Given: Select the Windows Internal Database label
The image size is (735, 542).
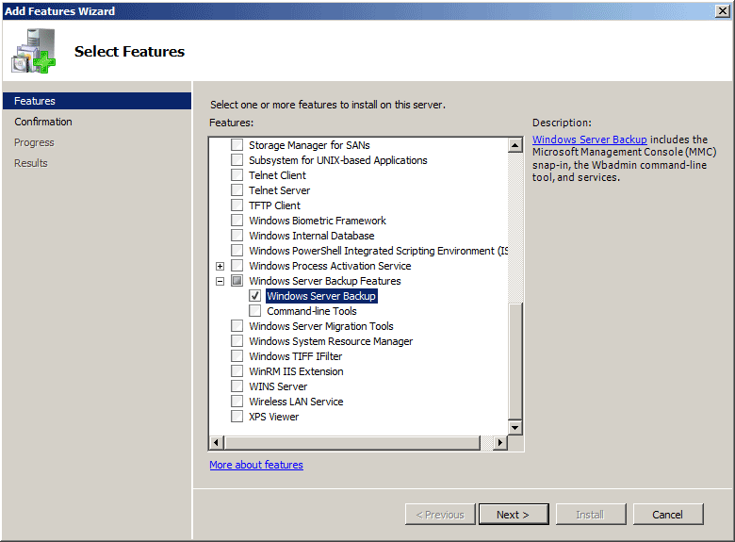Looking at the screenshot, I should click(x=311, y=236).
